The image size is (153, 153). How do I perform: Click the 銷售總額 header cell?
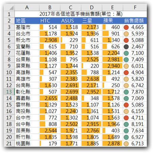point(135,21)
